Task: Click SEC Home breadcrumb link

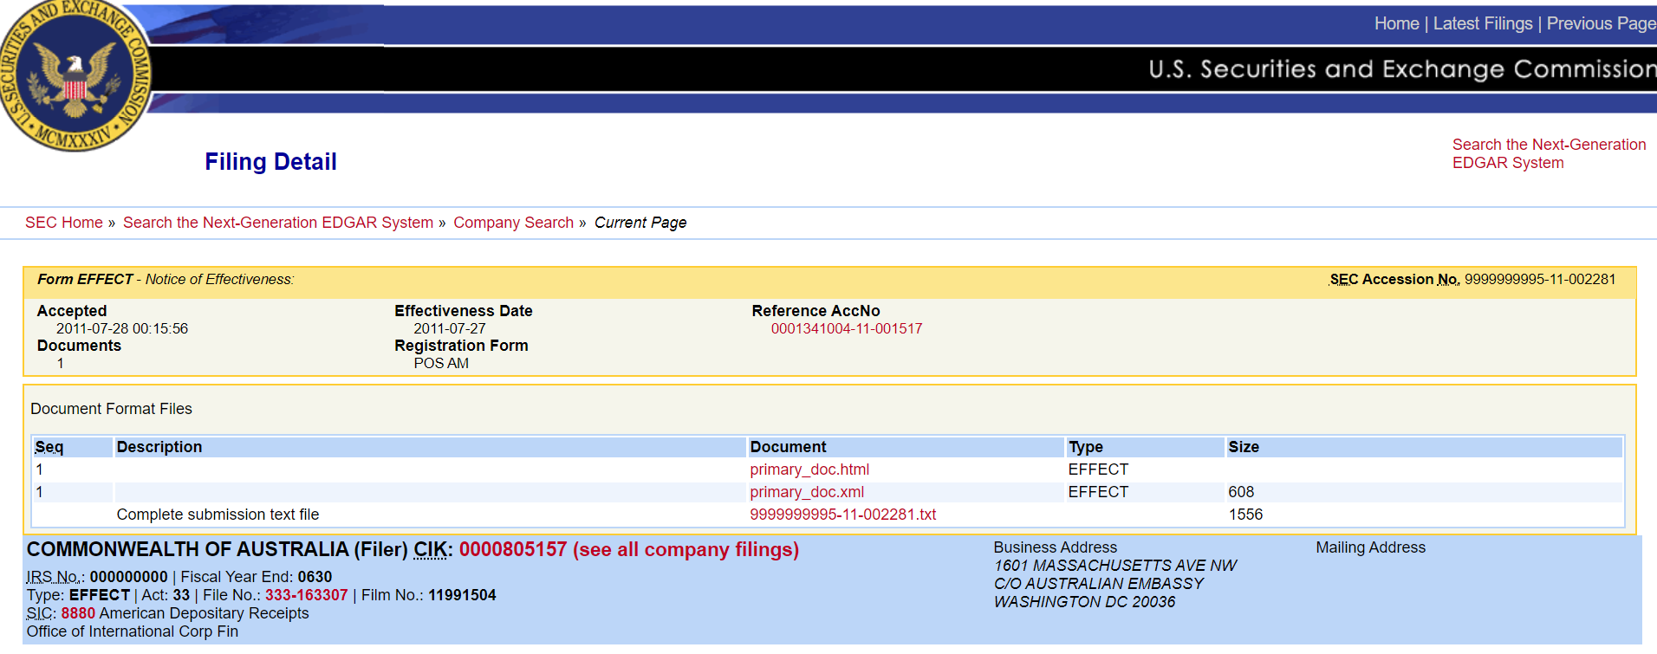Action: tap(64, 223)
